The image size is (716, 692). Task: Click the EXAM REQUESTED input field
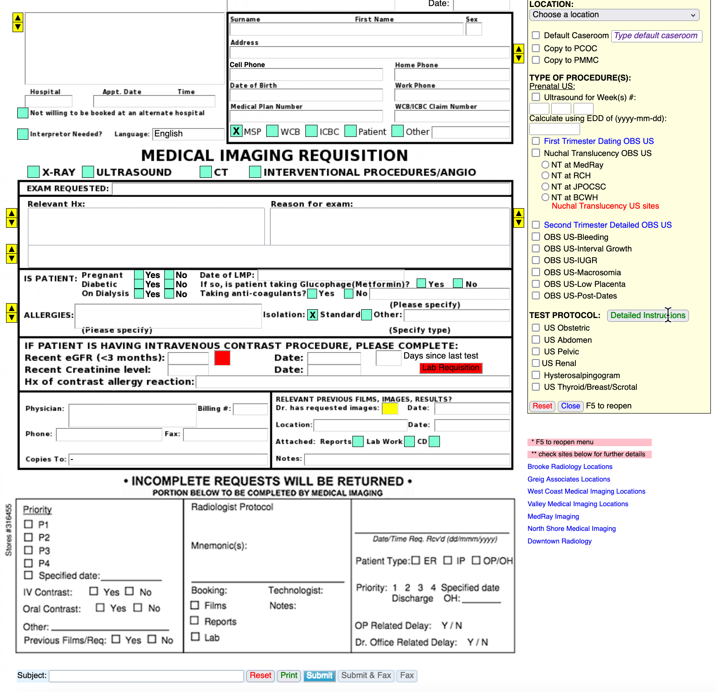pos(311,189)
